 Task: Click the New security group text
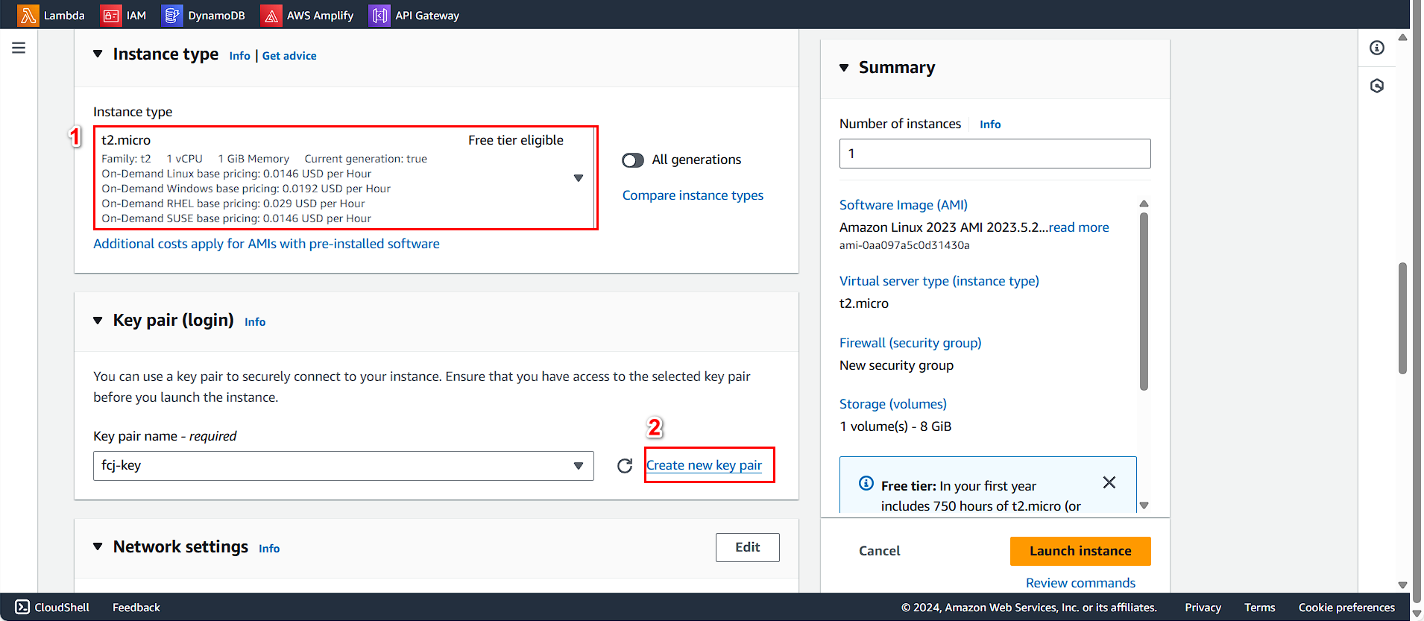coord(896,365)
